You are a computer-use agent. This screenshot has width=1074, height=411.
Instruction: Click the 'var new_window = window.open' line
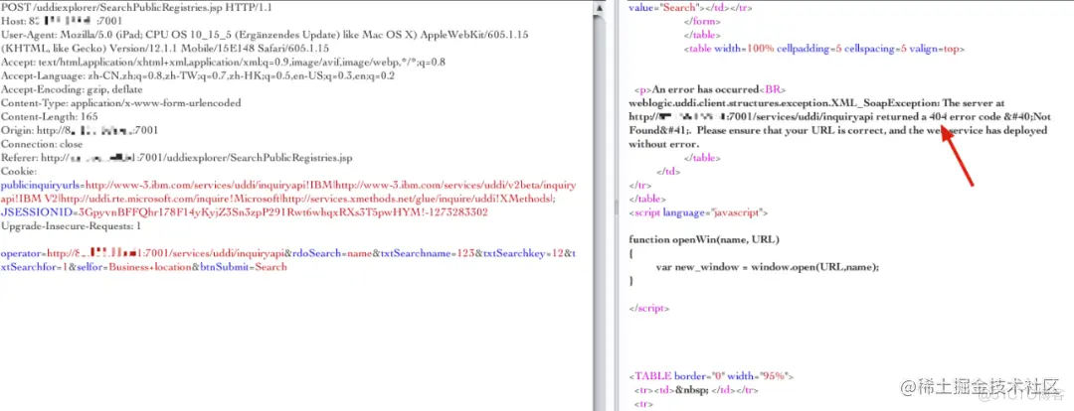pos(767,267)
